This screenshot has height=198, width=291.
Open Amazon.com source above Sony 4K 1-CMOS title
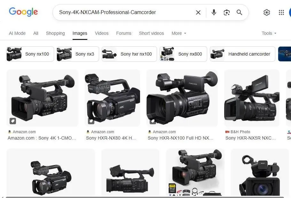(22, 132)
